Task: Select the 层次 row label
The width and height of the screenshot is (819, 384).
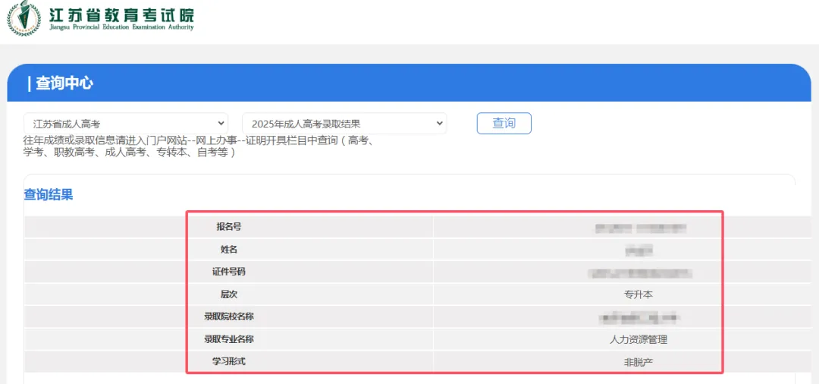Action: click(x=228, y=294)
